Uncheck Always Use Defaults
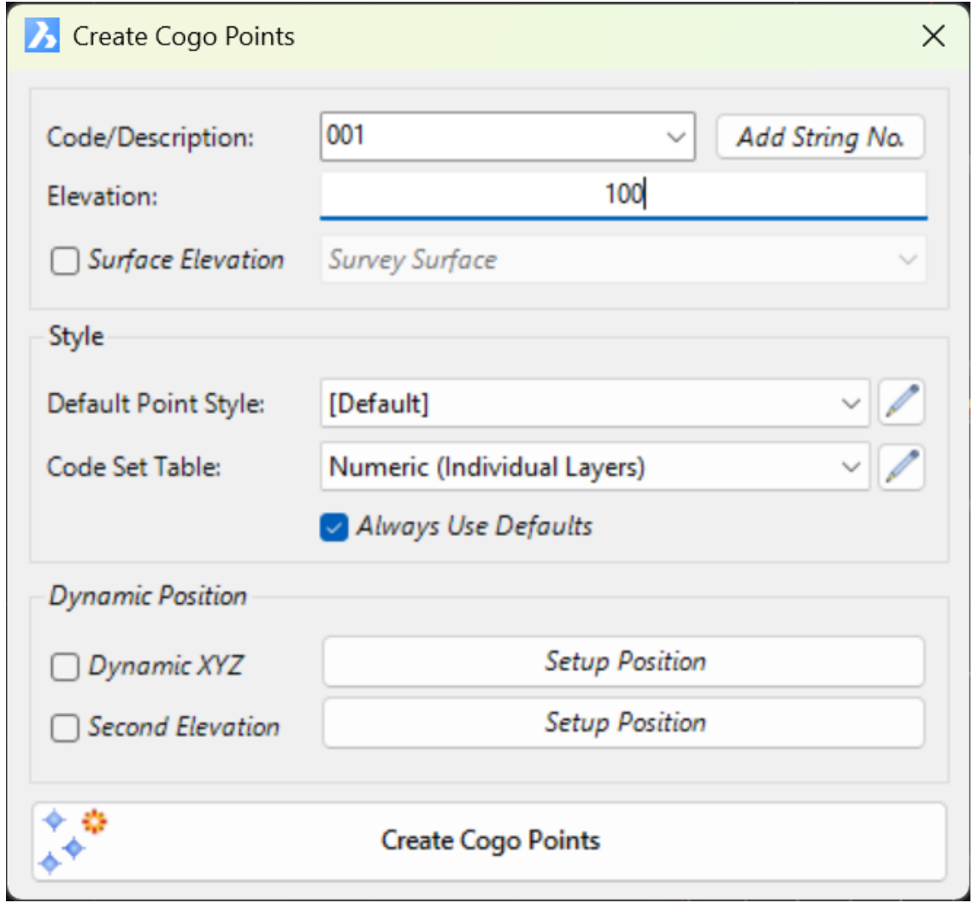Image resolution: width=973 pixels, height=903 pixels. tap(334, 527)
